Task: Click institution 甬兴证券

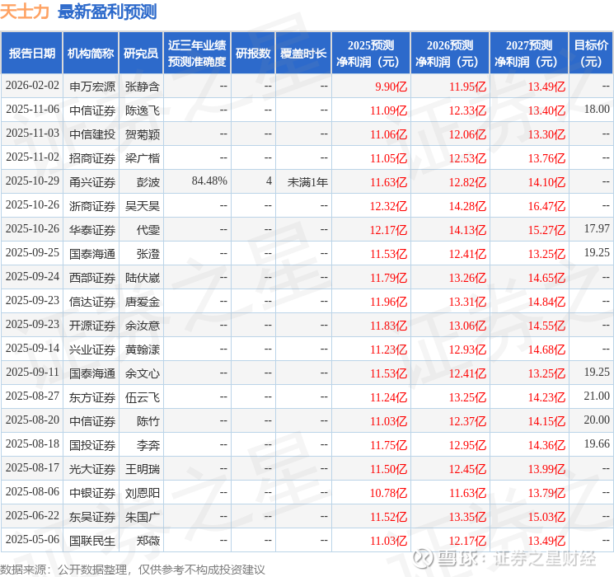Action: 92,182
